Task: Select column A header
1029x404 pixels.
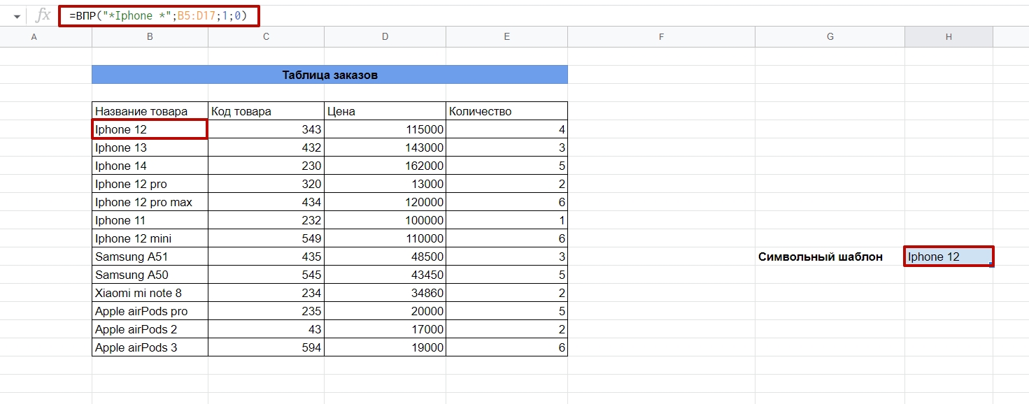Action: click(x=34, y=36)
